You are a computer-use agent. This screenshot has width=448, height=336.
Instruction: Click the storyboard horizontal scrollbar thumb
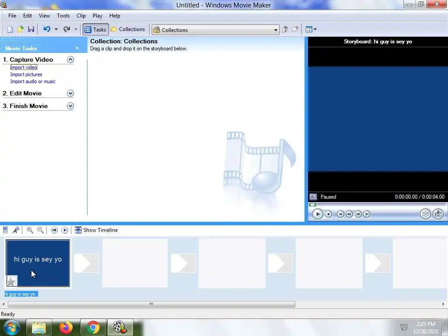[x=151, y=304]
